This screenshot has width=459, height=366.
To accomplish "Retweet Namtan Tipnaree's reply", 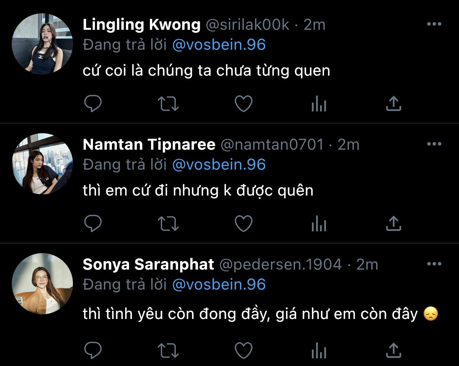I will click(168, 224).
